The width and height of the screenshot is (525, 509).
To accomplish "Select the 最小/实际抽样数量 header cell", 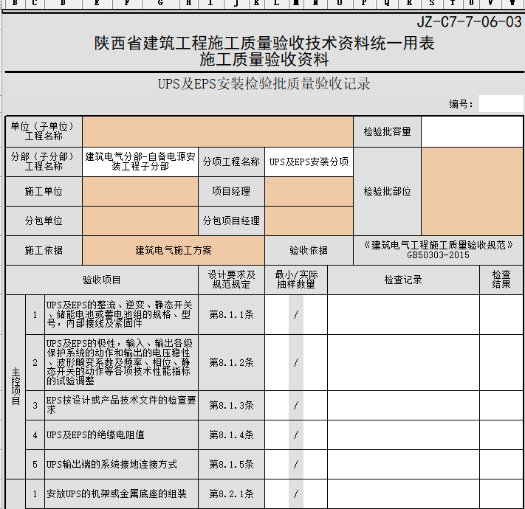I will tap(296, 280).
